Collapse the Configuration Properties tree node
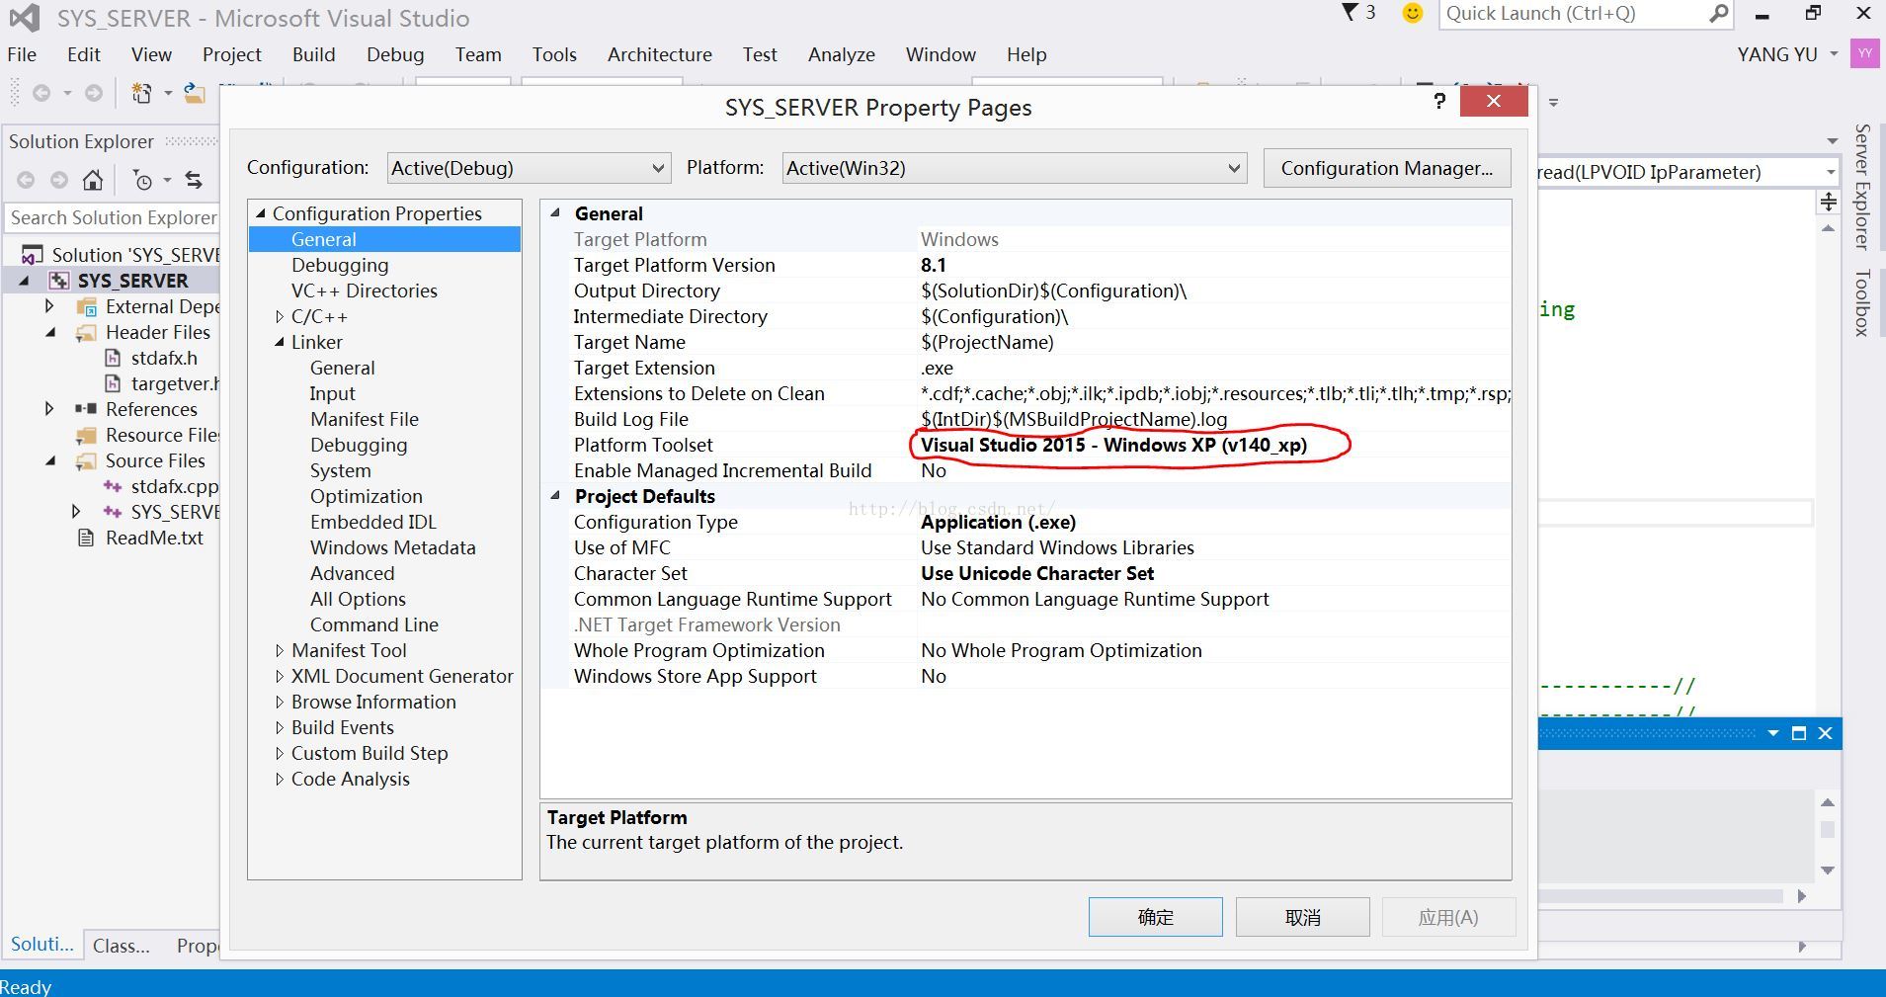Viewport: 1886px width, 997px height. pos(261,213)
